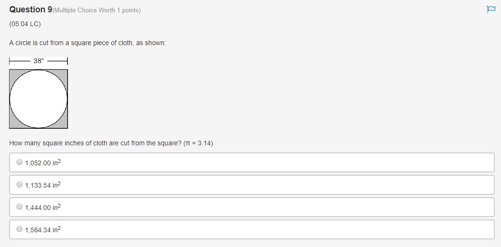The width and height of the screenshot is (501, 247).
Task: Click the How many square inches prompt
Action: click(x=95, y=143)
